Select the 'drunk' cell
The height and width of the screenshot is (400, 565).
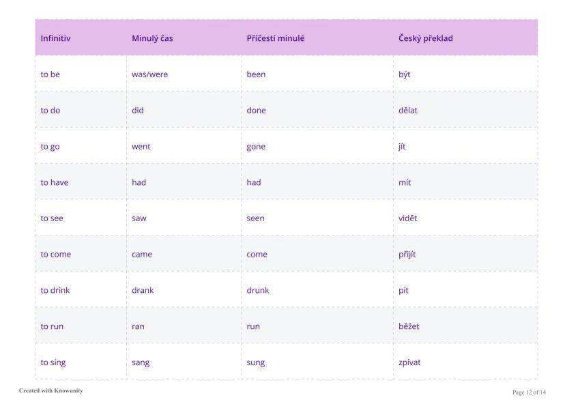pos(258,290)
